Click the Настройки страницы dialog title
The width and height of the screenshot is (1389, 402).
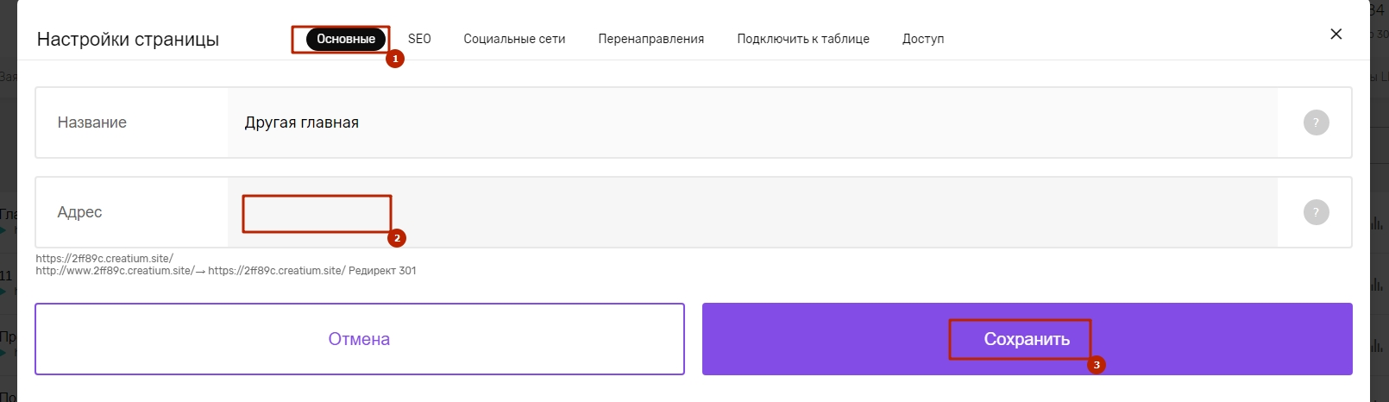click(x=128, y=40)
